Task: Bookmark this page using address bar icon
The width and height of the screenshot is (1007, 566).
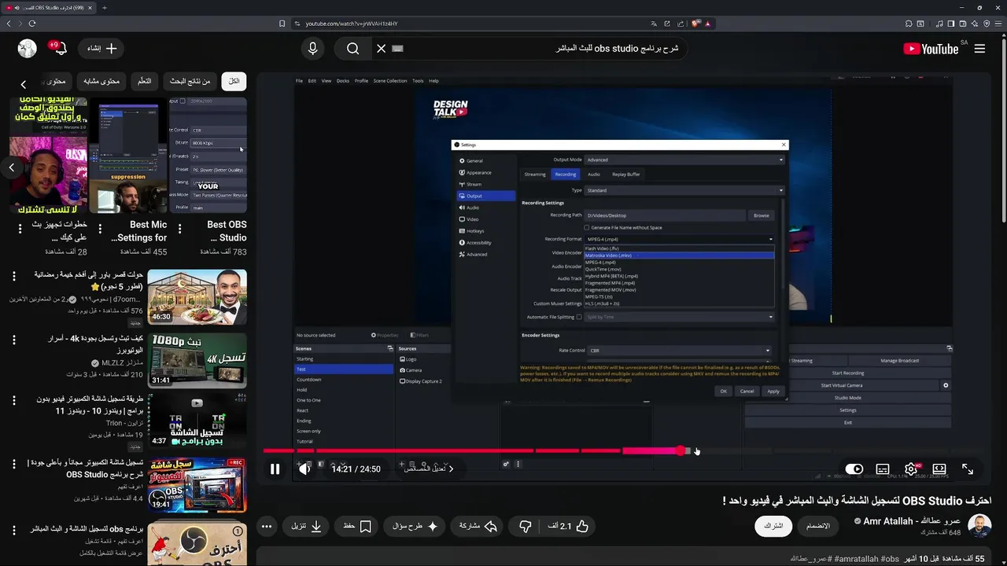Action: point(282,24)
